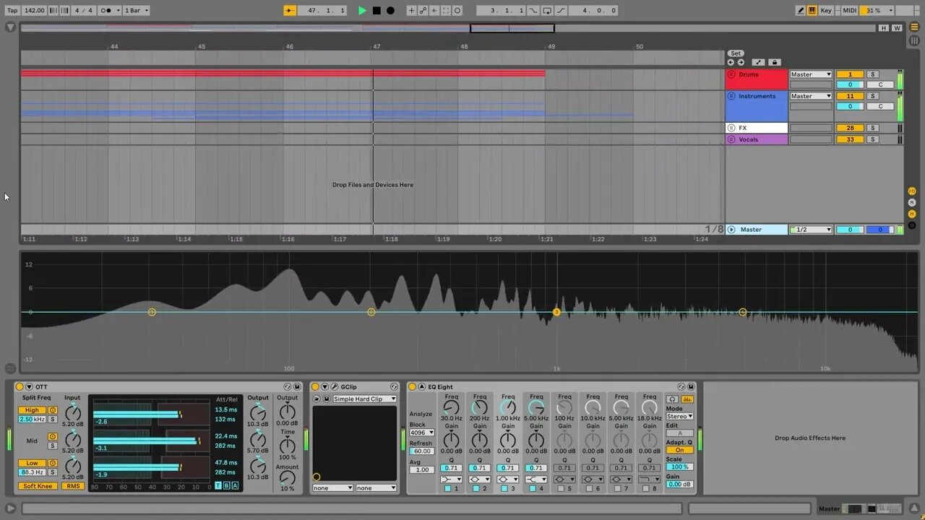Image resolution: width=925 pixels, height=520 pixels.
Task: Start playback with the green Play button
Action: [363, 10]
